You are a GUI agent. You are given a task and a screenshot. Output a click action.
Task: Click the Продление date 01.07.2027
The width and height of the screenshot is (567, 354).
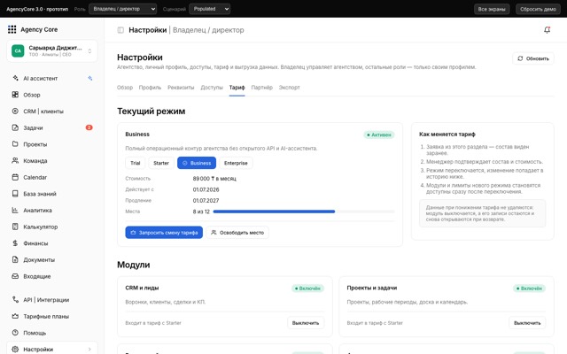tap(206, 201)
